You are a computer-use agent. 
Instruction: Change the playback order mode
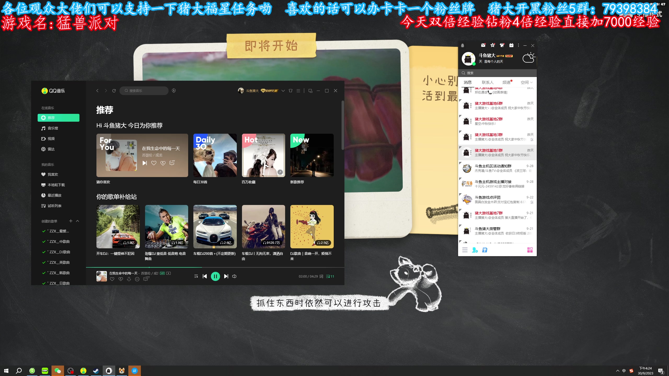pyautogui.click(x=196, y=276)
